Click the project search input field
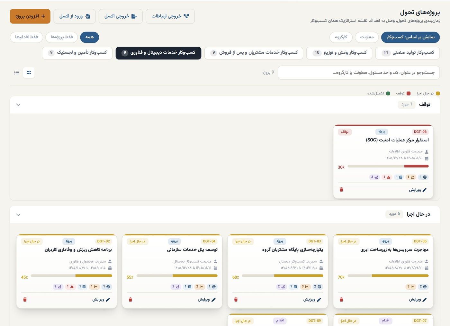The width and height of the screenshot is (450, 326). click(x=359, y=73)
